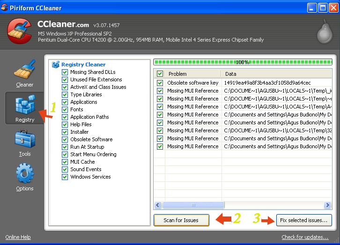Click the horizontal scrollbar thumb
340x245 pixels.
(193, 205)
